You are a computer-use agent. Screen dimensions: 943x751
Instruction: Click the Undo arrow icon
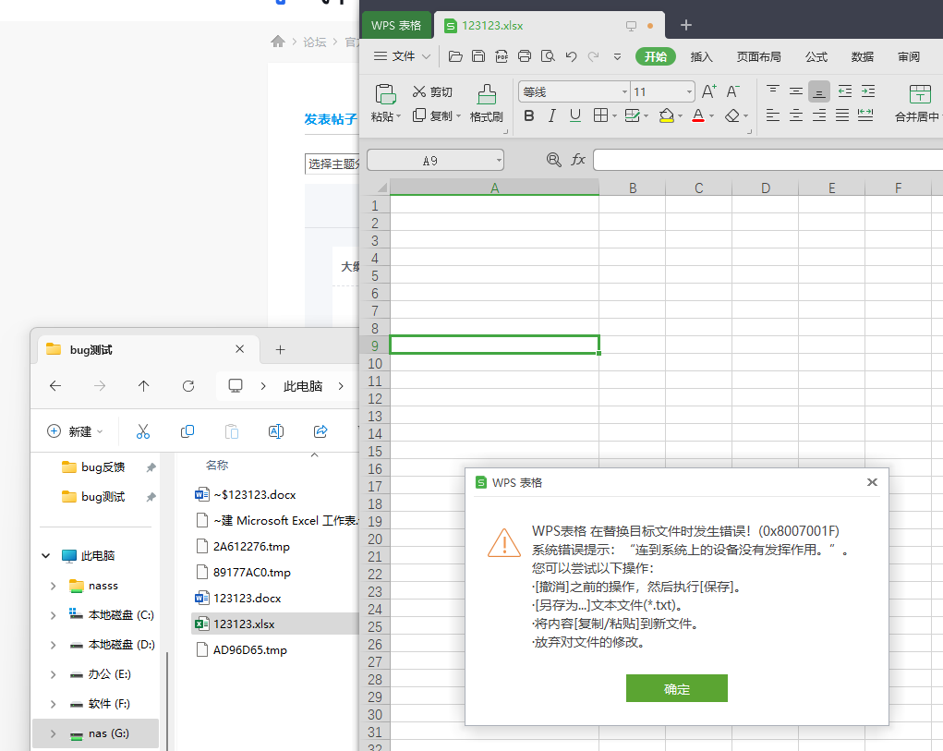pyautogui.click(x=571, y=56)
